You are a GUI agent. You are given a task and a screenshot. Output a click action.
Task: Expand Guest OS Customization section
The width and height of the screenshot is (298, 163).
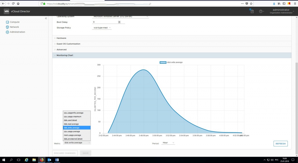click(68, 44)
